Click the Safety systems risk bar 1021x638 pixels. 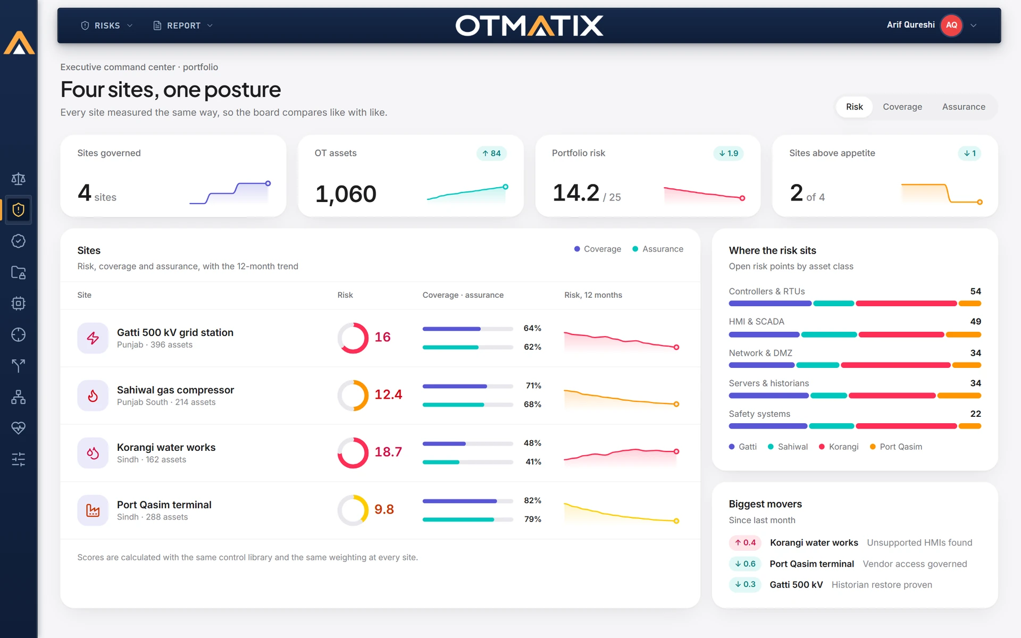[x=855, y=426]
